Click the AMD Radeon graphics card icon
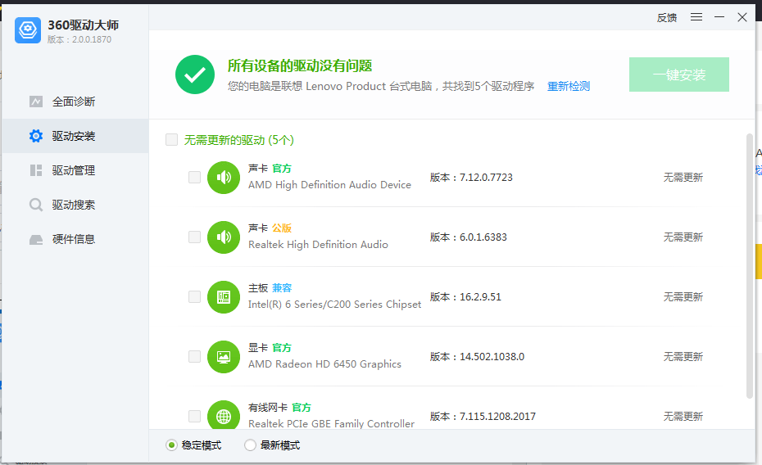Viewport: 762px width, 465px height. click(224, 356)
